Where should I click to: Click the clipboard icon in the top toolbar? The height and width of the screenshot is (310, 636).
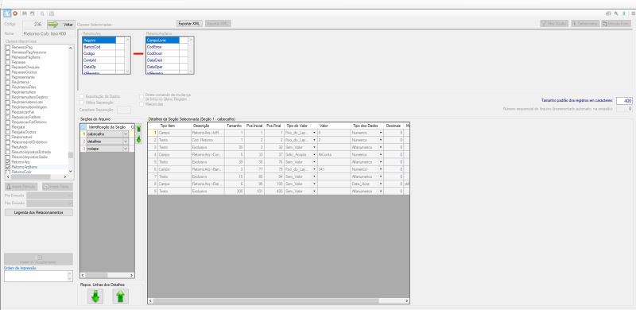click(52, 14)
